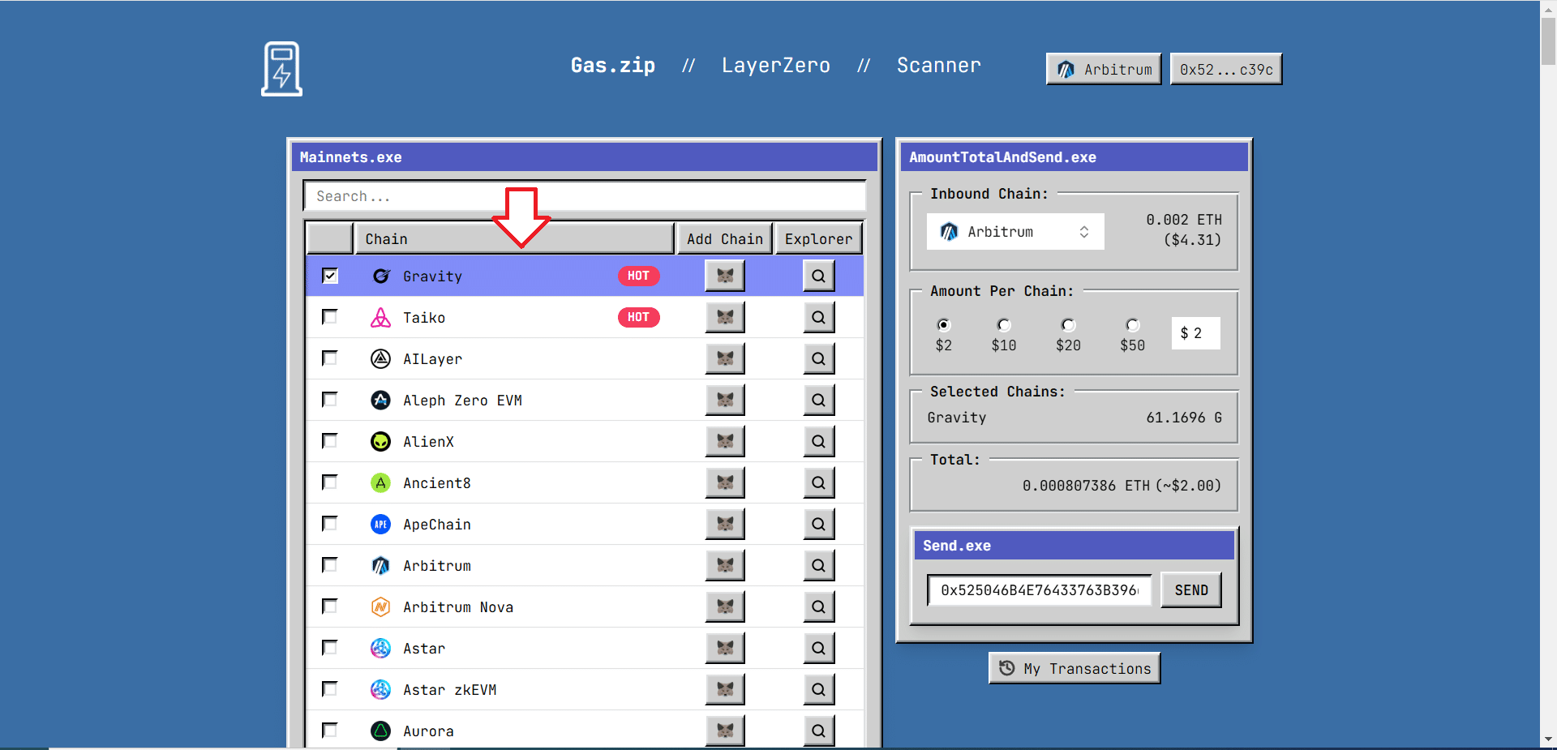Open Taiko explorer magnifier icon
1557x750 pixels.
[819, 317]
